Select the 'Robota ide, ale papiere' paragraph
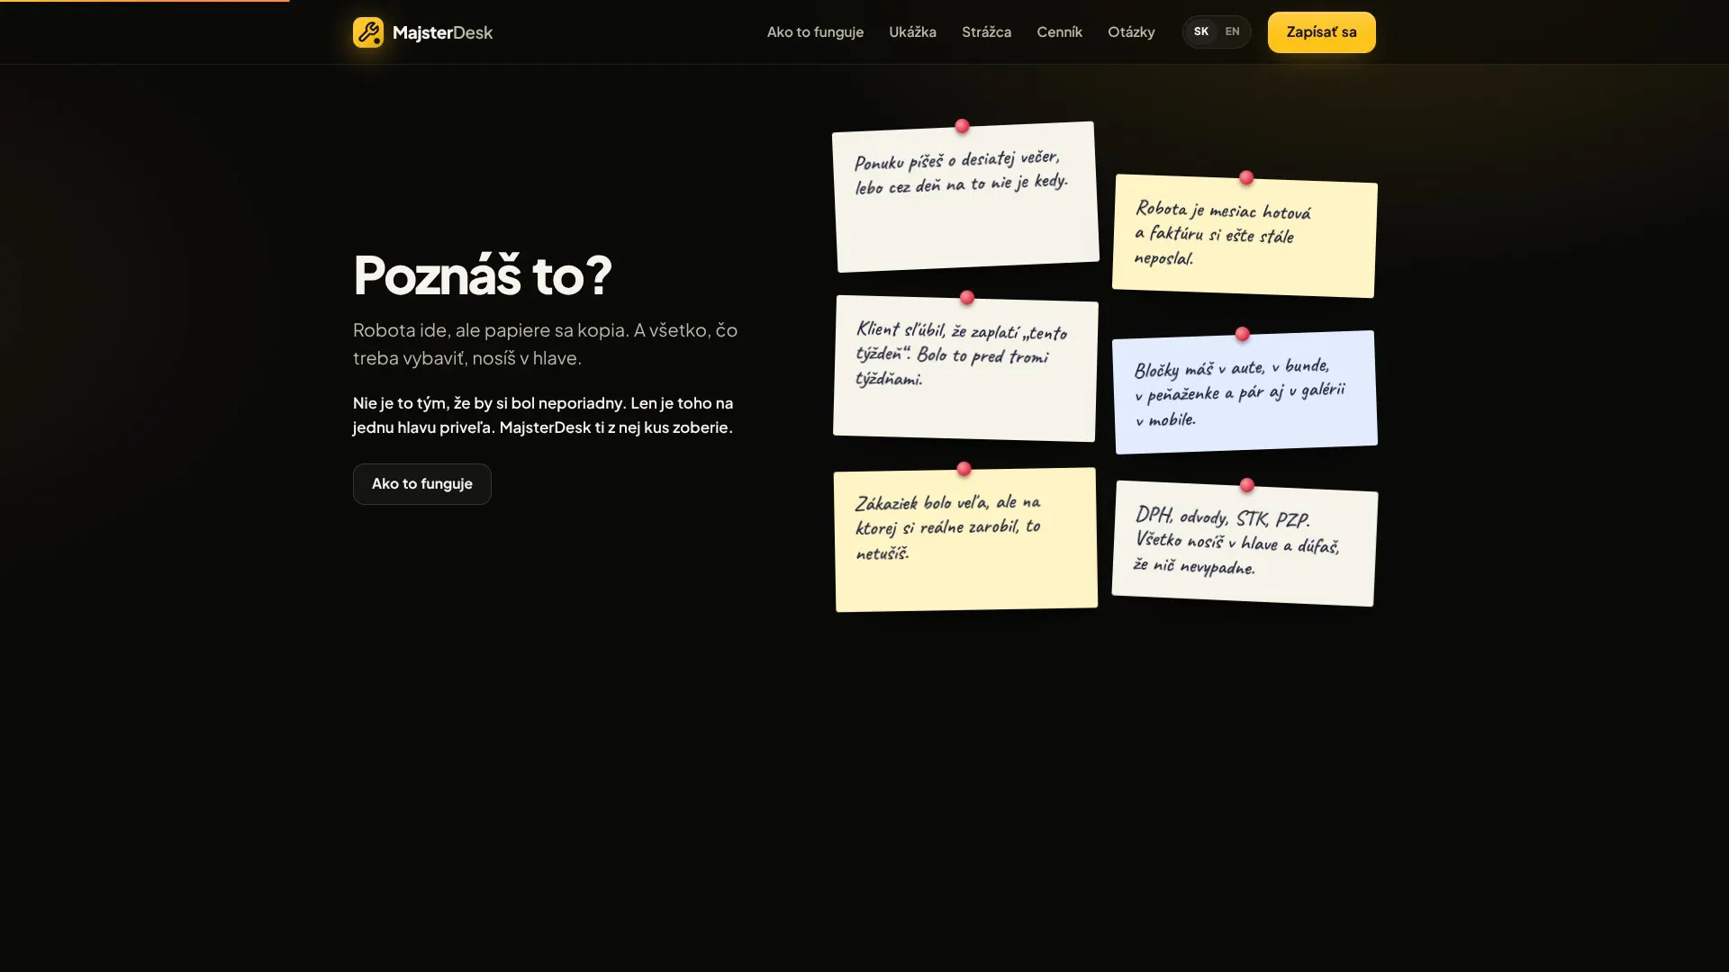 (x=546, y=344)
